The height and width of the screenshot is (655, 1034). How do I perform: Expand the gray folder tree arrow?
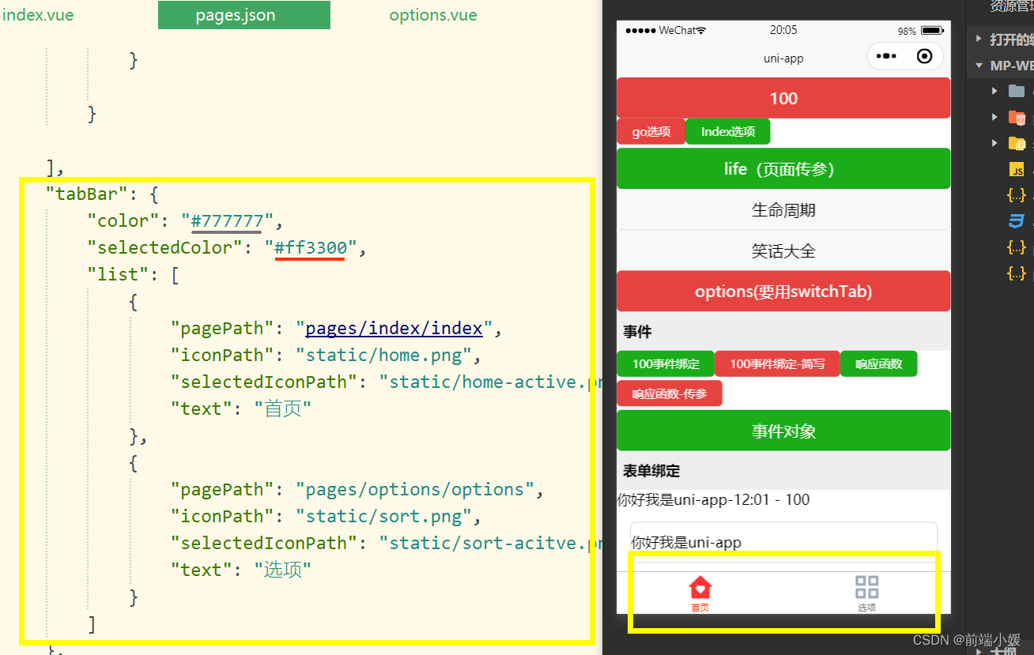[x=995, y=91]
